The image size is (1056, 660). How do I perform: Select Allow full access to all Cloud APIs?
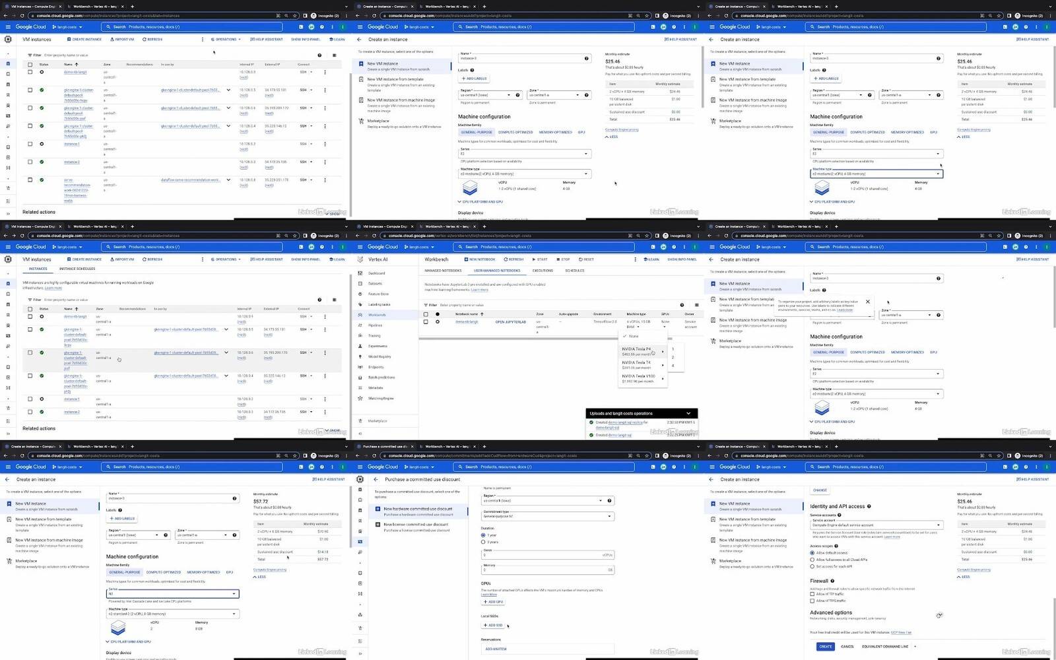point(812,560)
